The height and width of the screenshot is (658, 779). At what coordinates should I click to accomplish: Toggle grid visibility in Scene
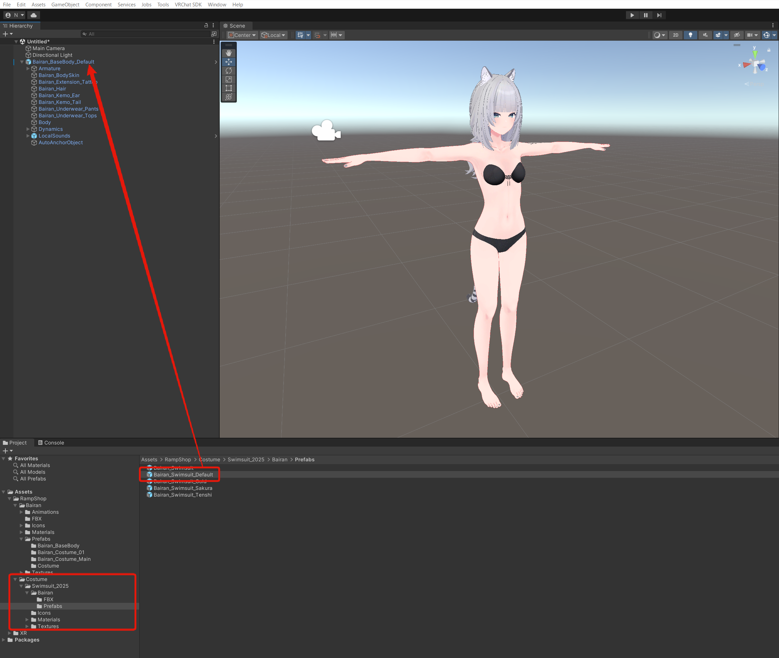coord(300,35)
